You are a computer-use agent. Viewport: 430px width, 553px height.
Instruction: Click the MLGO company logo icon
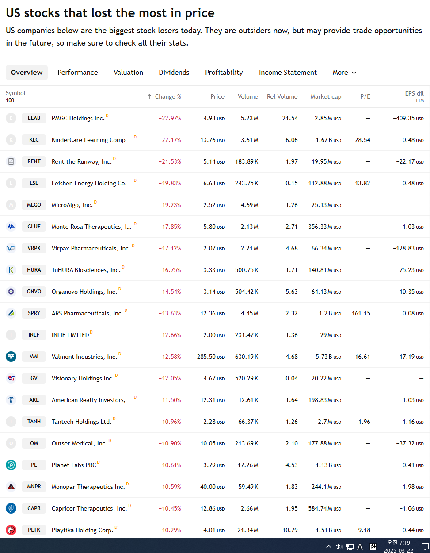(x=11, y=205)
